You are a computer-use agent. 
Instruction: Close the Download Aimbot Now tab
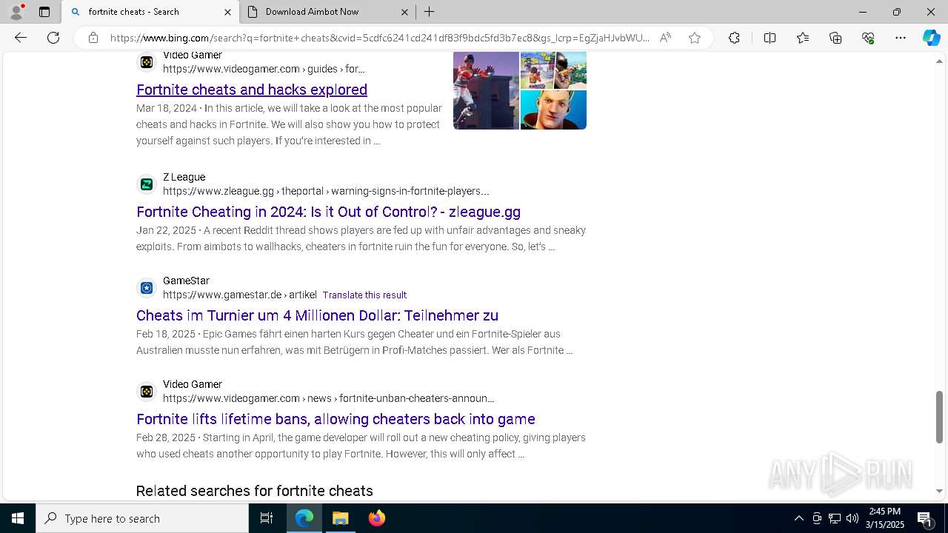tap(404, 12)
